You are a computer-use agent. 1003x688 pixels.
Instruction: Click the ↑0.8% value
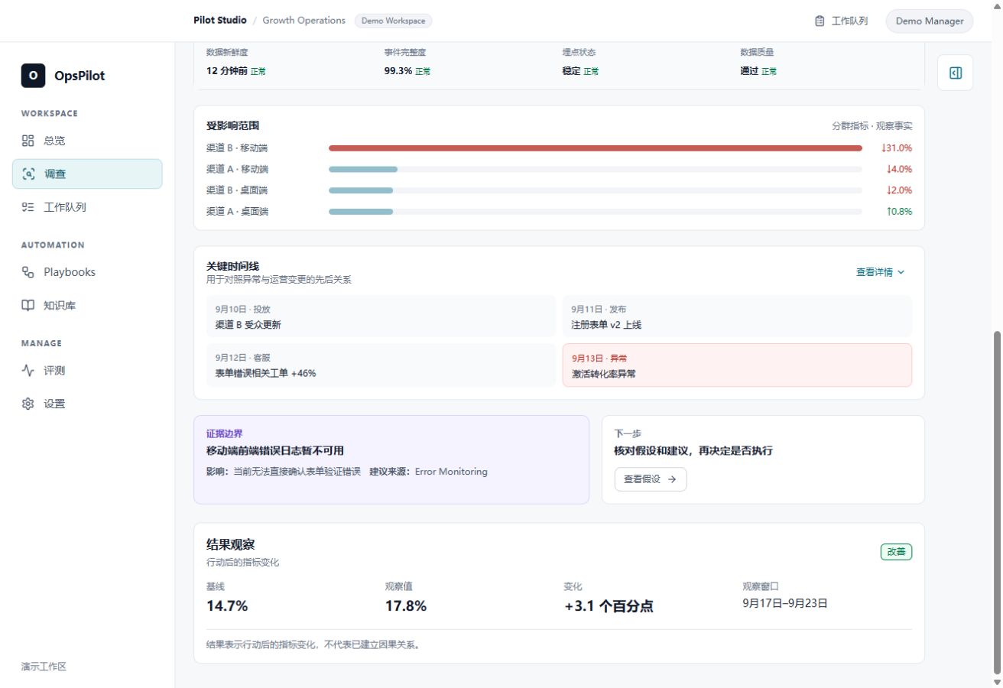click(899, 212)
